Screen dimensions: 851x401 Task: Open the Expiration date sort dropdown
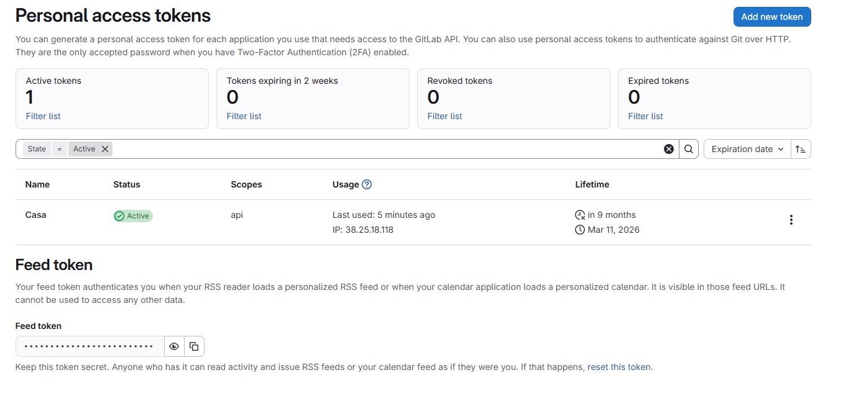(747, 149)
